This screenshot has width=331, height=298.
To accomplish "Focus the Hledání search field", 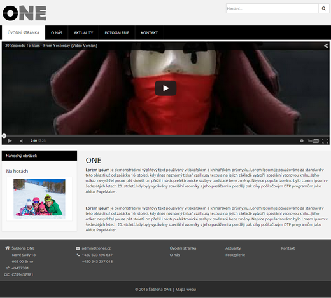I will point(272,8).
